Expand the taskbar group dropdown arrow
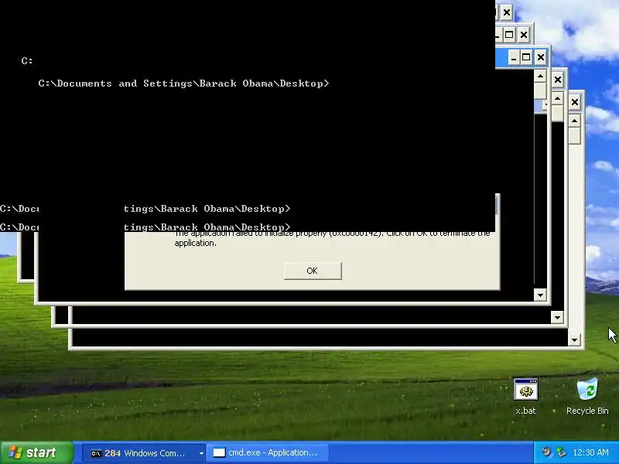This screenshot has height=464, width=619. click(201, 453)
